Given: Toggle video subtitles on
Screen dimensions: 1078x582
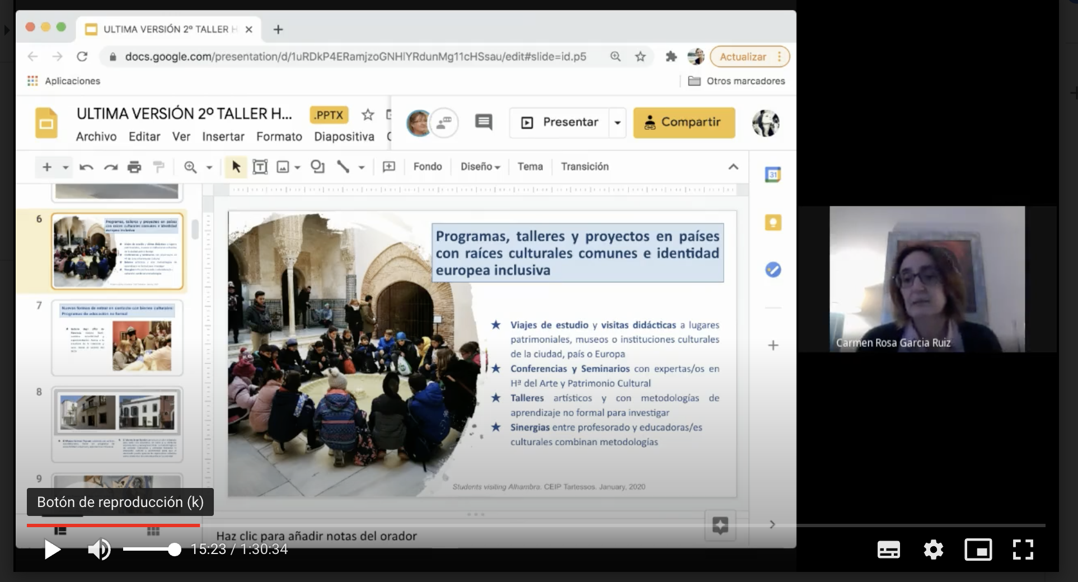Looking at the screenshot, I should tap(889, 550).
